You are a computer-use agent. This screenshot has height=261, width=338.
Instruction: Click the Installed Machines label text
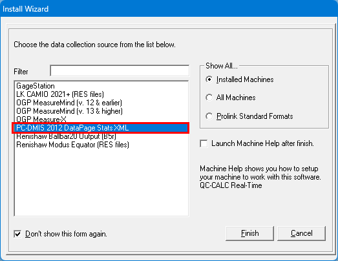pyautogui.click(x=245, y=79)
